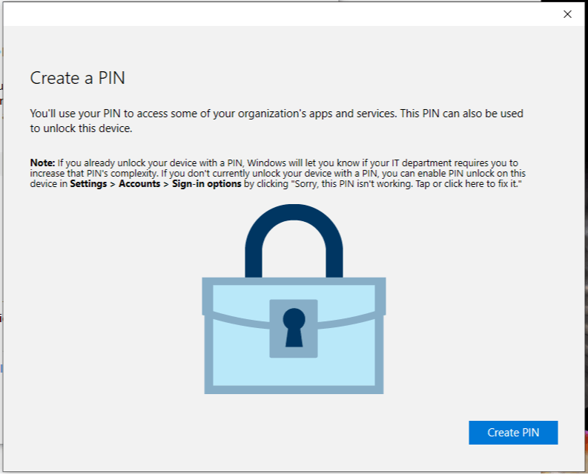Click the "Tap or click here to fix it." text

pyautogui.click(x=469, y=184)
